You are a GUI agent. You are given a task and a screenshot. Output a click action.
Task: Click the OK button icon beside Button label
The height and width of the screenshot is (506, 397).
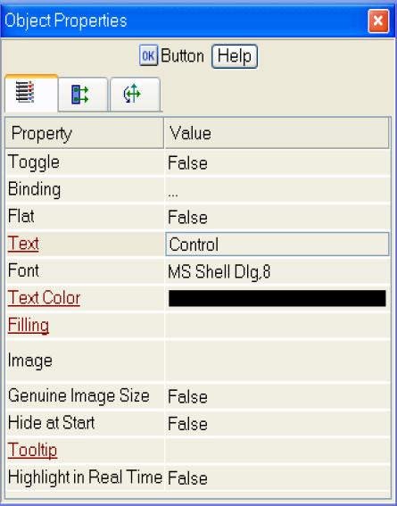point(148,55)
